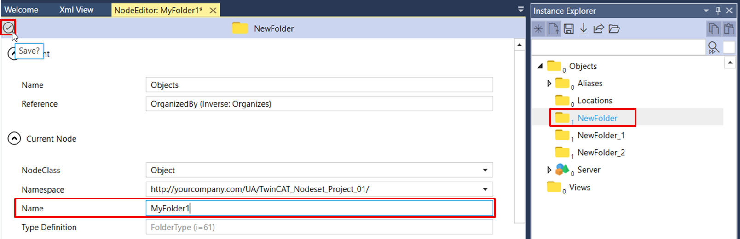Click the editor scrollbar up arrow
This screenshot has height=239, width=740.
click(x=519, y=45)
